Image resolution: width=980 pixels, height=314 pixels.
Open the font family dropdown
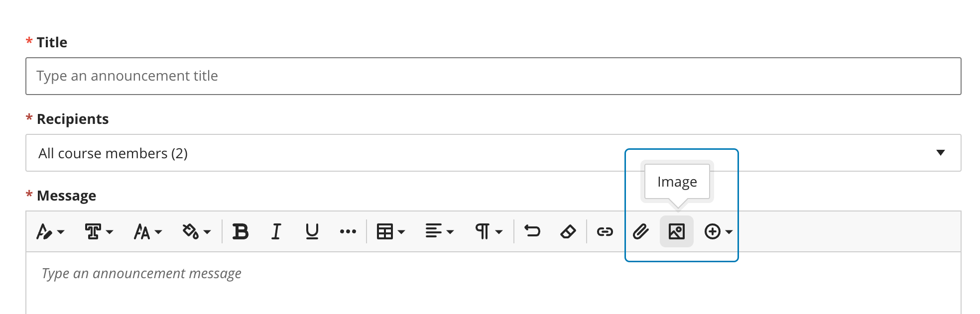pyautogui.click(x=99, y=231)
